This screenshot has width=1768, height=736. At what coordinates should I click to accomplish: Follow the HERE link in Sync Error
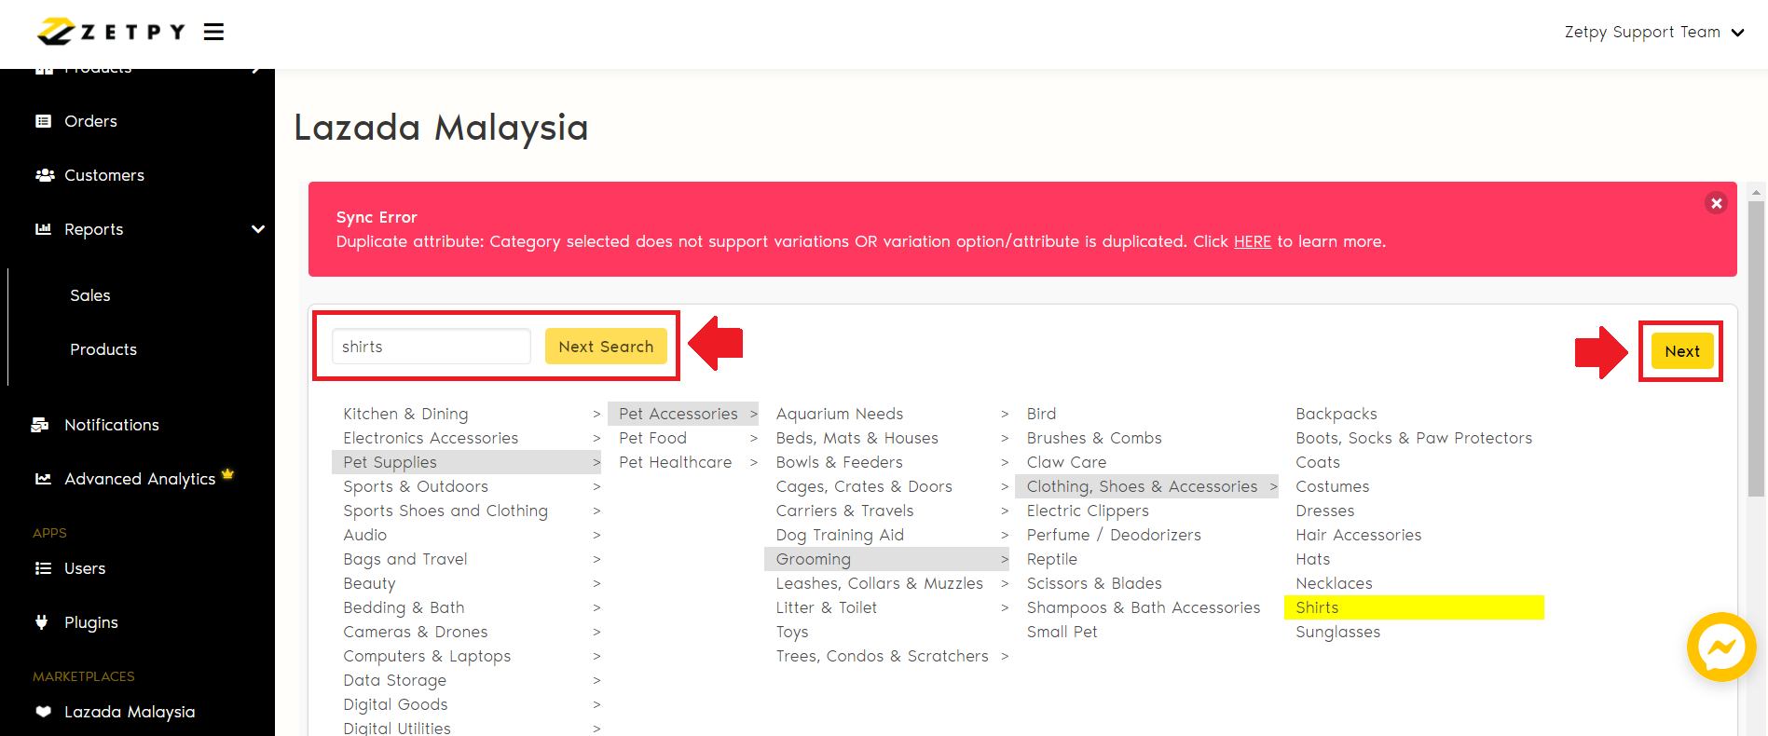(x=1253, y=241)
